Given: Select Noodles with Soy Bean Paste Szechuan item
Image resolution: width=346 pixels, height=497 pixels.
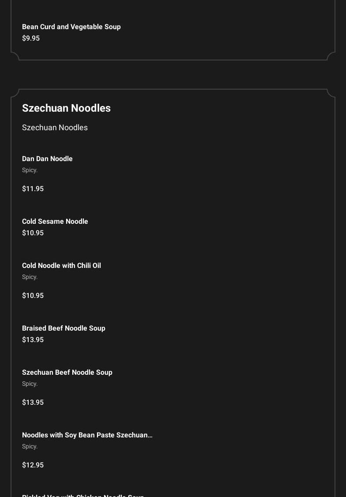Looking at the screenshot, I should tap(87, 435).
